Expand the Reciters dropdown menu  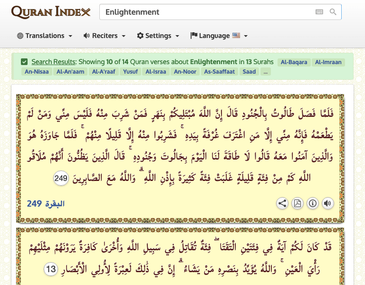click(x=105, y=36)
